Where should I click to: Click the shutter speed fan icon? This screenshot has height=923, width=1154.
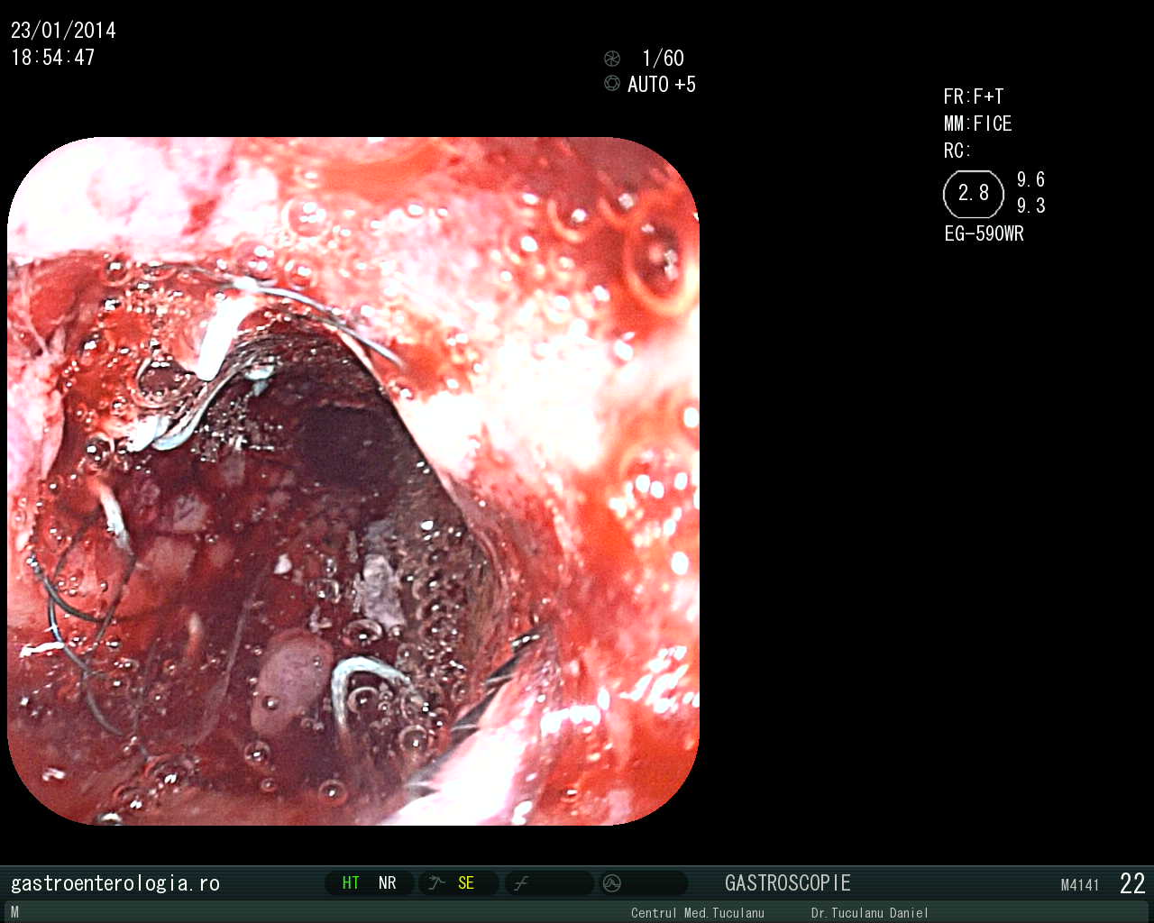tap(612, 59)
